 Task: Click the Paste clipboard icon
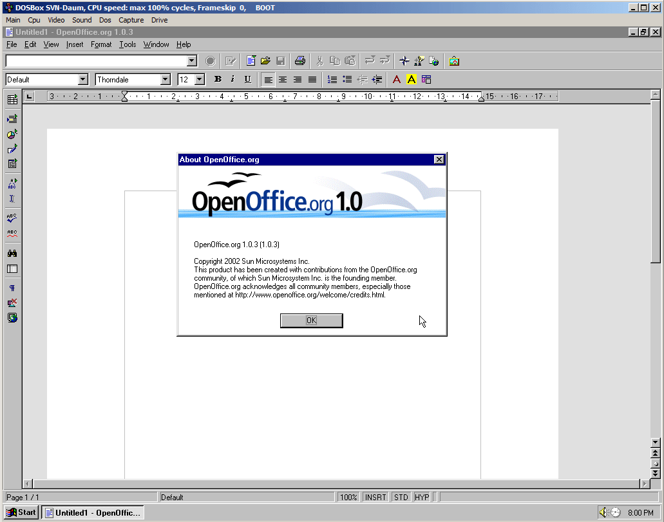pos(350,61)
